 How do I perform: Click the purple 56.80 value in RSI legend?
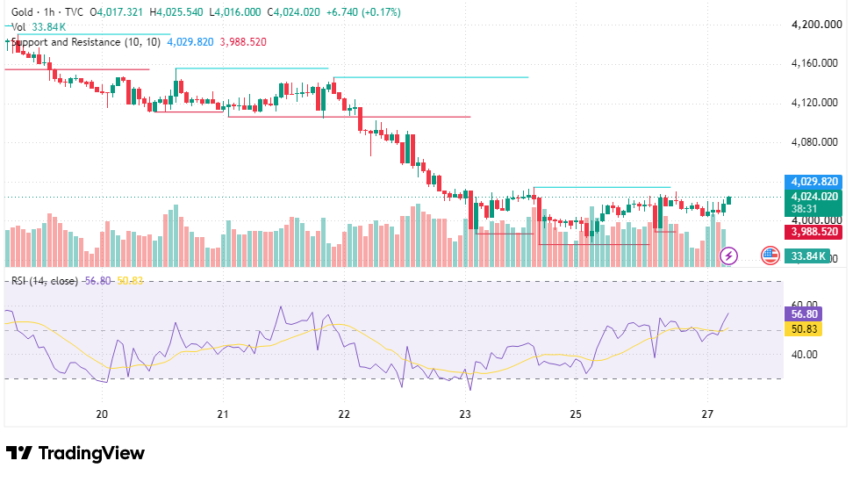point(97,281)
